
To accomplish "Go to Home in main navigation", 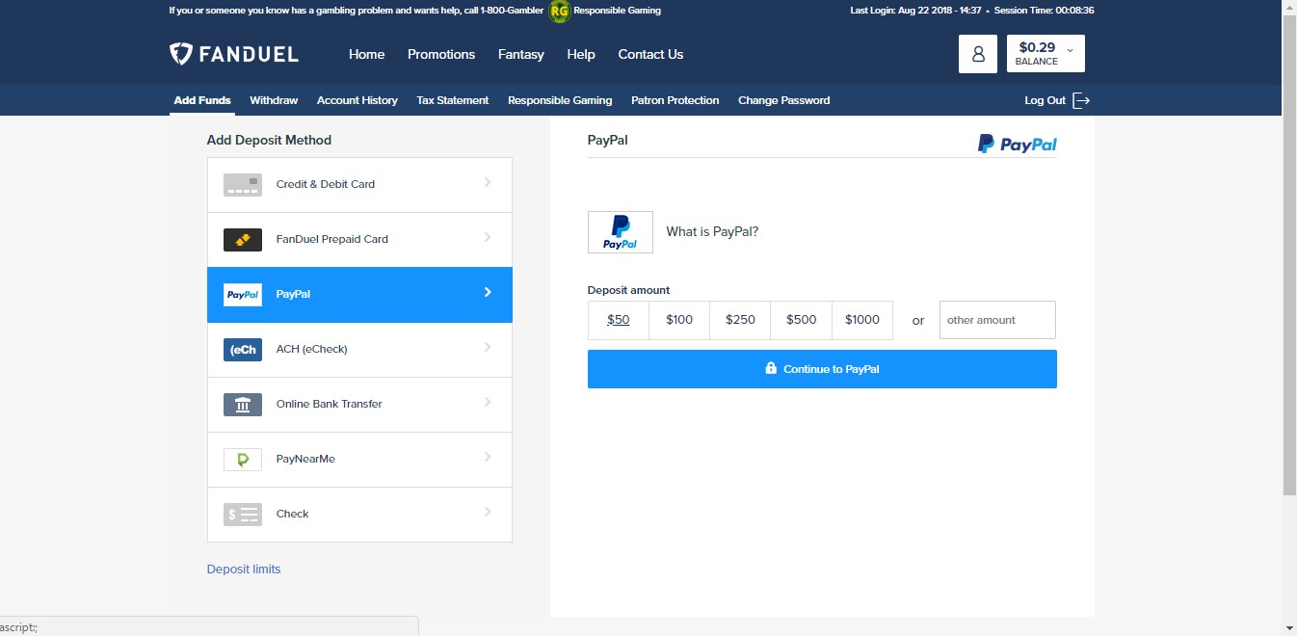I will coord(366,55).
